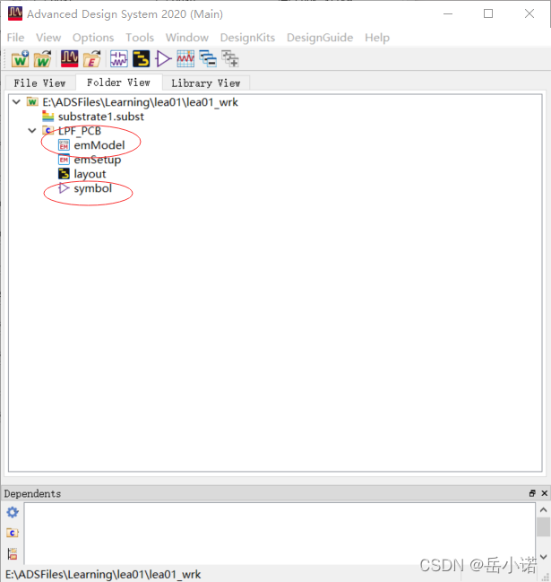The height and width of the screenshot is (582, 551).
Task: Select substrate1.subst in the tree
Action: pos(101,117)
